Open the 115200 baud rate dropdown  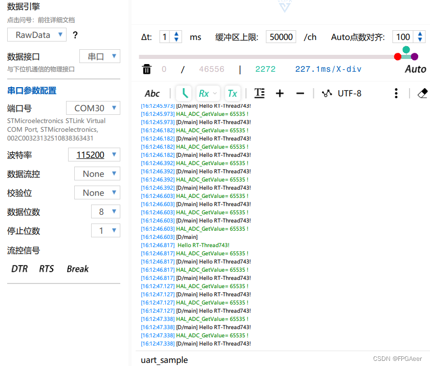click(x=94, y=154)
